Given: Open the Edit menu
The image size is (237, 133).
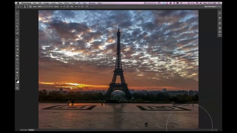Looking at the screenshot, I should (x=40, y=3).
